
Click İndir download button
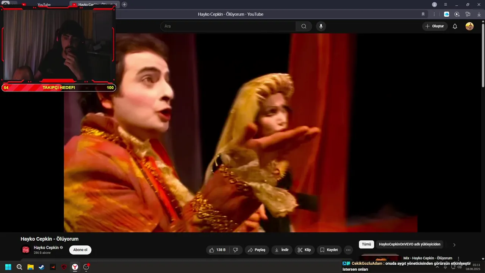point(282,250)
